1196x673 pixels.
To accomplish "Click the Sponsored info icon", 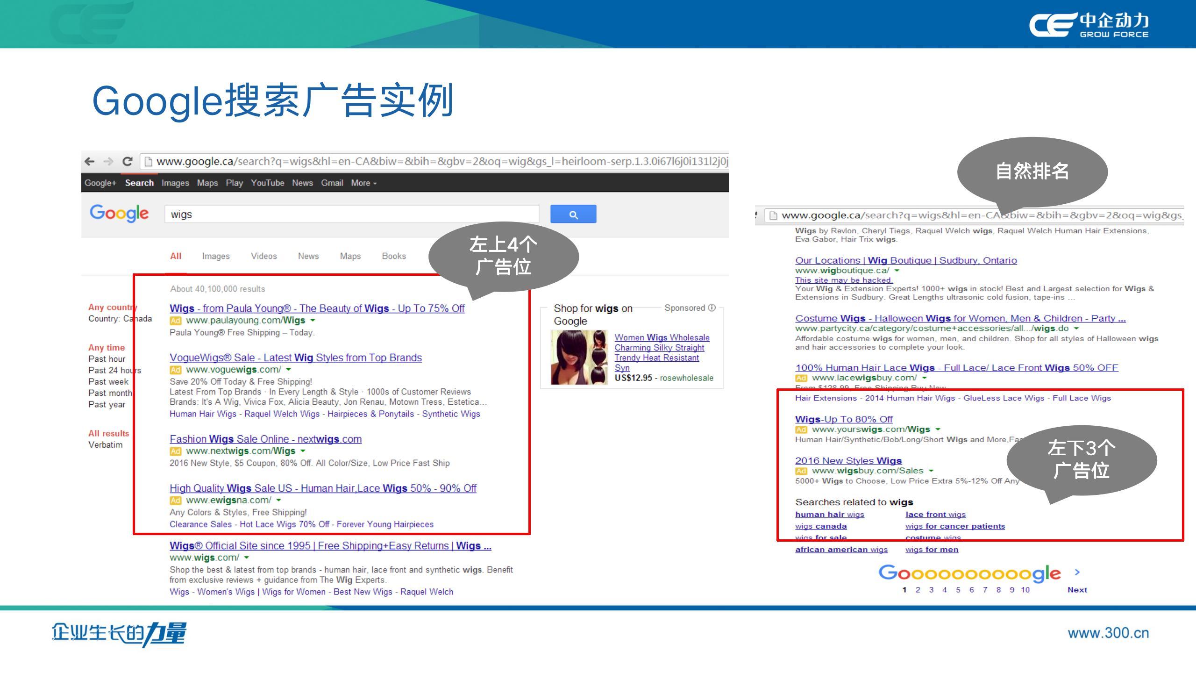I will coord(712,308).
